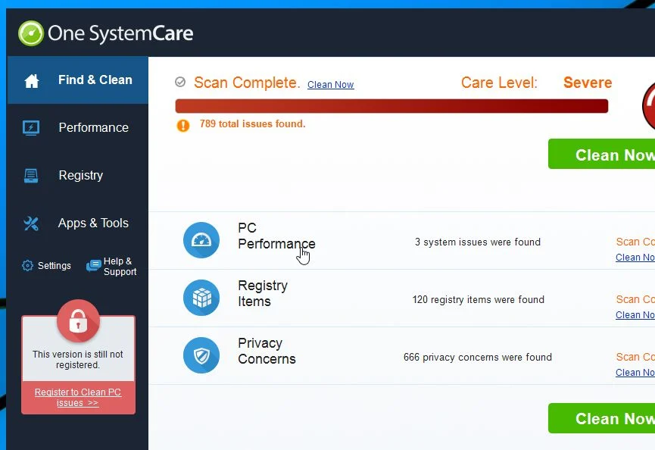Open the Find & Clean tab
Screen dimensions: 655x450
(x=78, y=80)
